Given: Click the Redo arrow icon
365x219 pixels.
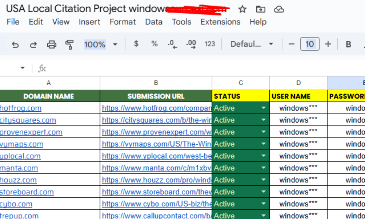Looking at the screenshot, I should pos(33,44).
